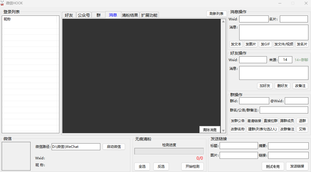Focus the 微信路径 input field
Viewport: 311px width, 172px height.
tap(76, 147)
